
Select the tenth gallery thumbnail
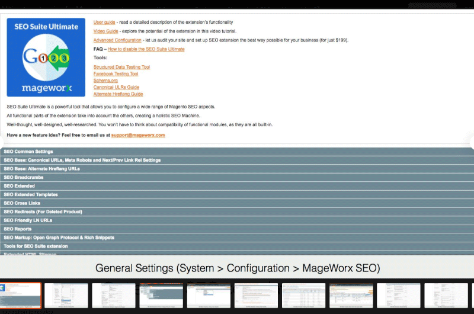point(446,296)
